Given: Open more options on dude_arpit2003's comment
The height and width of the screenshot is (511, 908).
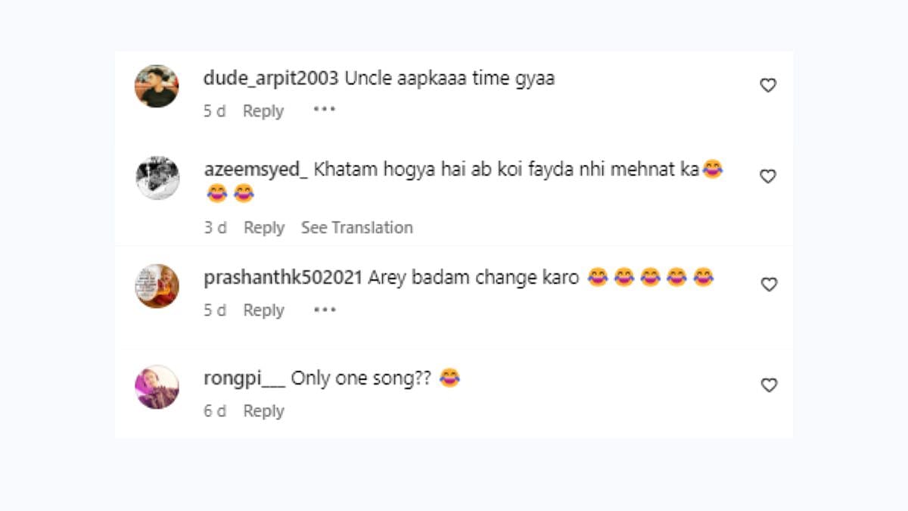Looking at the screenshot, I should point(324,110).
